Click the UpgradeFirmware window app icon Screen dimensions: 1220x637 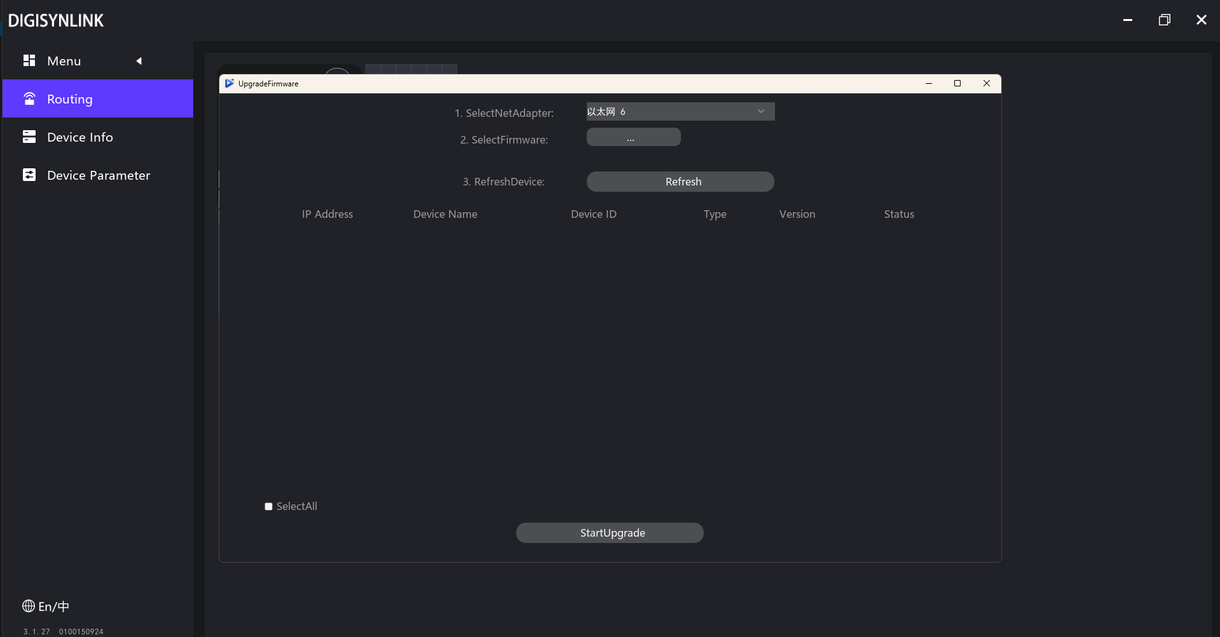[230, 83]
